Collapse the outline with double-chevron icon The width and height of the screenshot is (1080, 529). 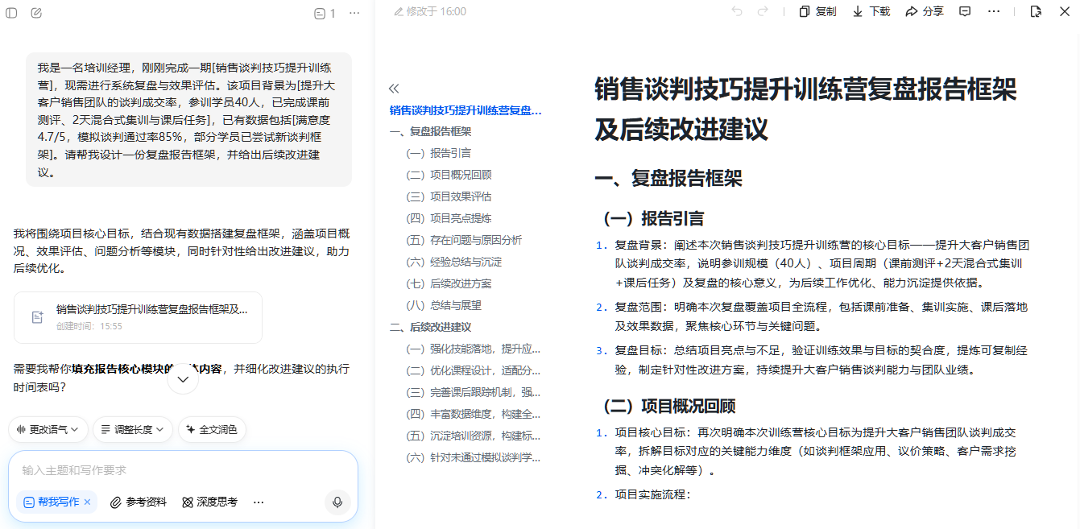coord(394,89)
